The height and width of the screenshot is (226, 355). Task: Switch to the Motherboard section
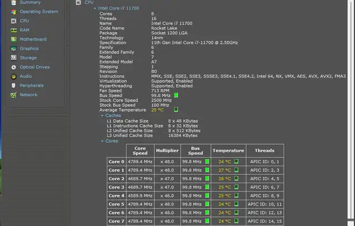tap(33, 39)
